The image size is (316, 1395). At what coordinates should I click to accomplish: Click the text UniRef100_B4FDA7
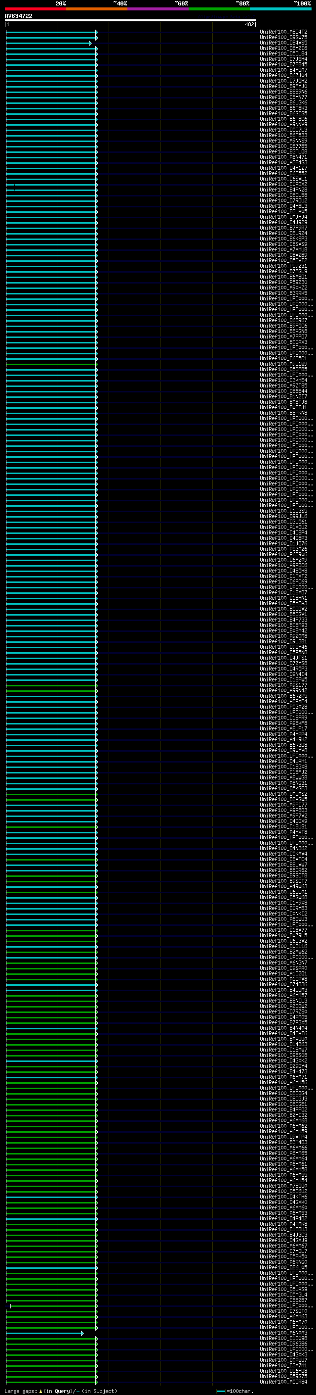click(x=283, y=70)
